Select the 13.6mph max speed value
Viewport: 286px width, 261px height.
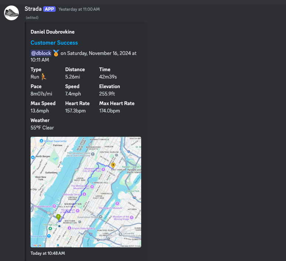(x=40, y=111)
